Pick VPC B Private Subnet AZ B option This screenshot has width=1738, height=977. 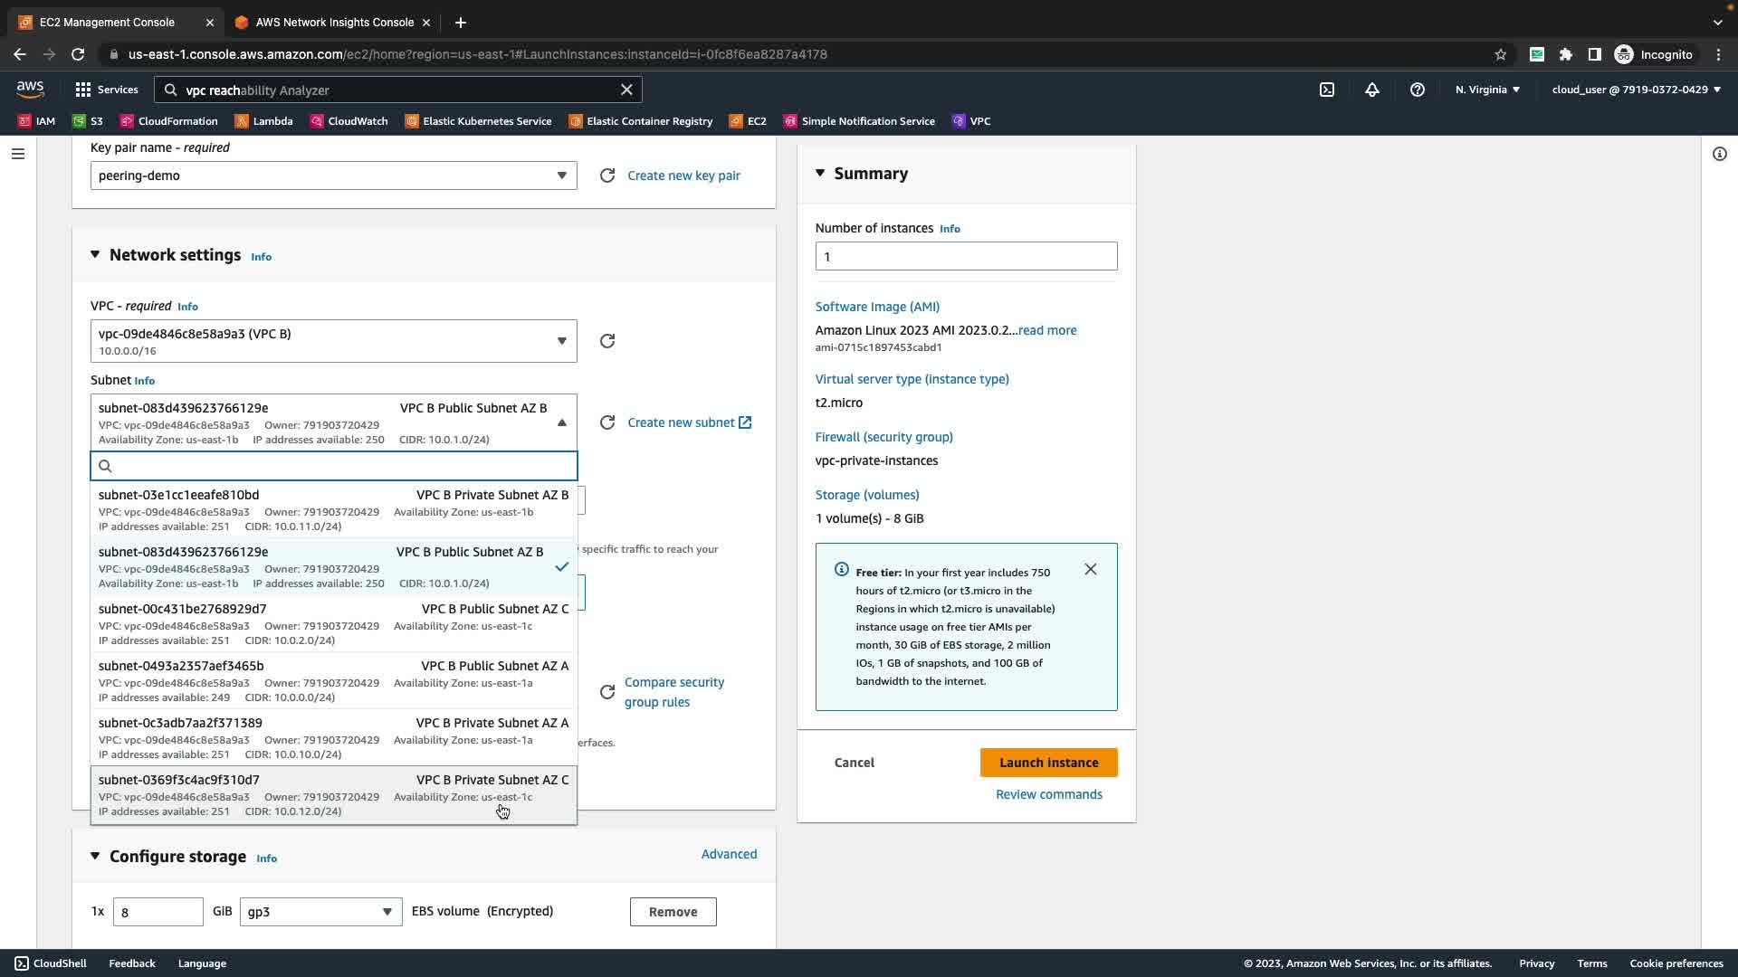[333, 509]
